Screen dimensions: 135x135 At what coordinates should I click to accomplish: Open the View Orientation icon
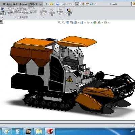click(x=75, y=22)
